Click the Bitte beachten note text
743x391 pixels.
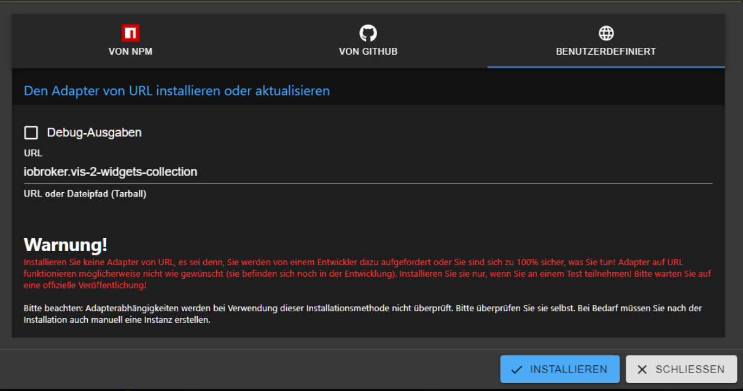tap(362, 314)
